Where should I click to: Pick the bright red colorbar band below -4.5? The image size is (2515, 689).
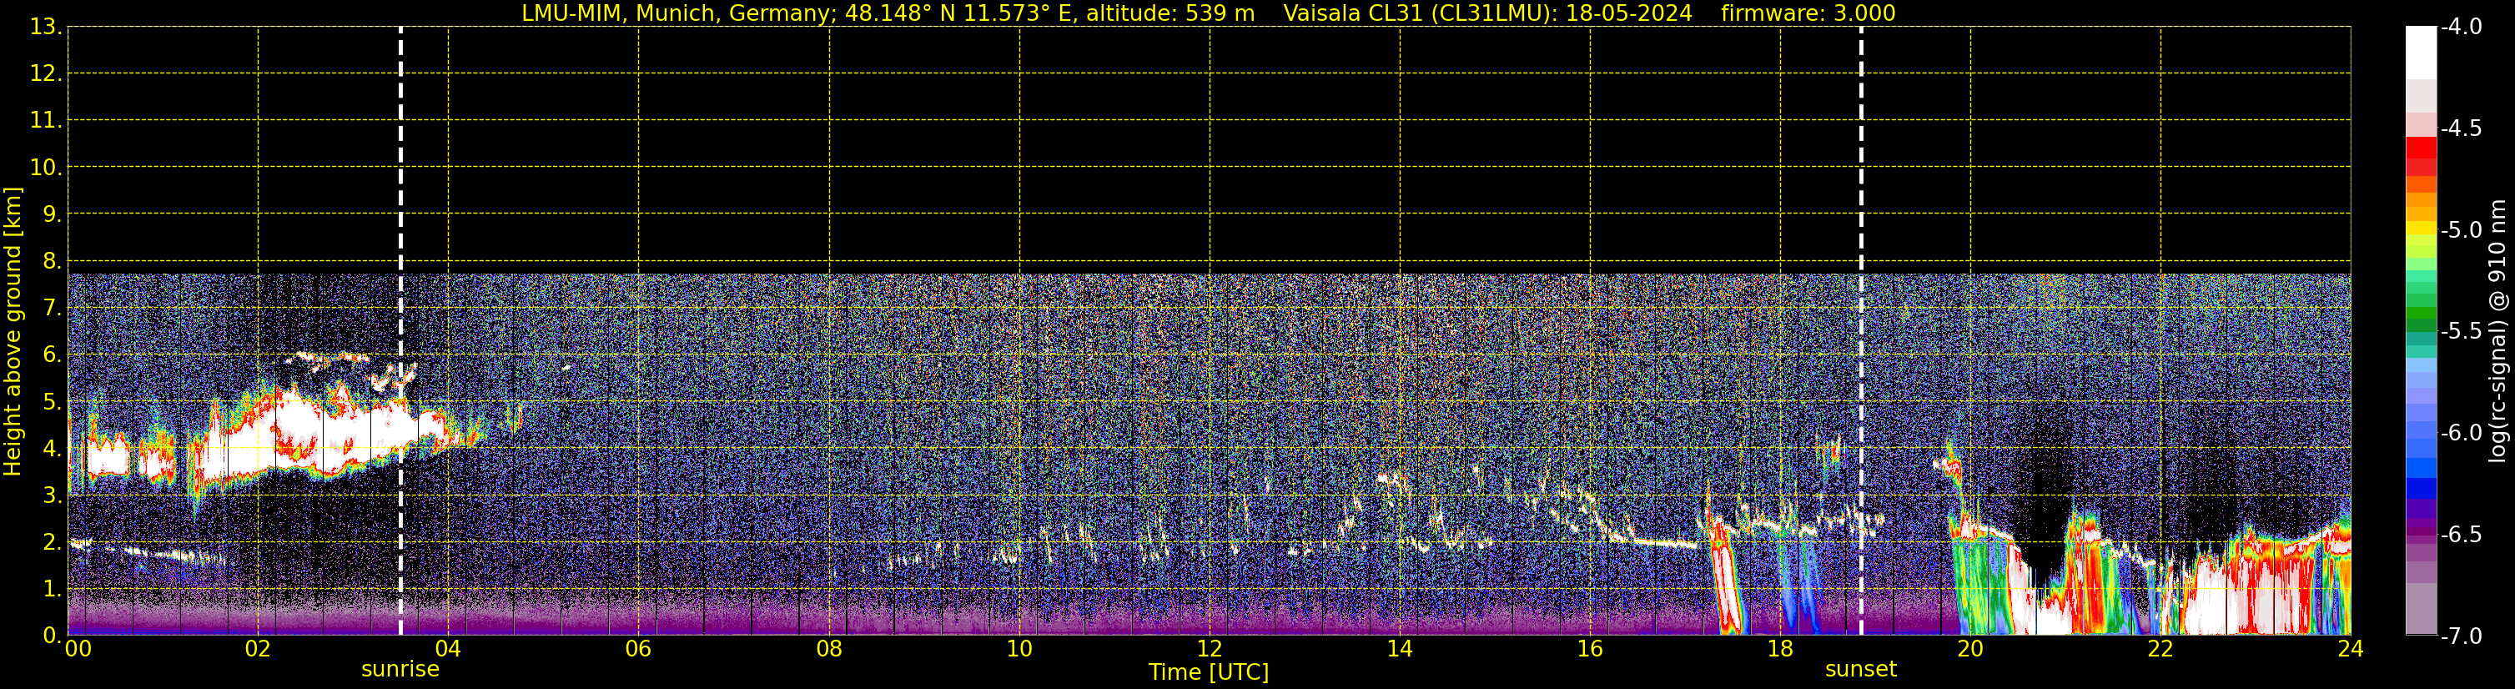[x=2420, y=148]
